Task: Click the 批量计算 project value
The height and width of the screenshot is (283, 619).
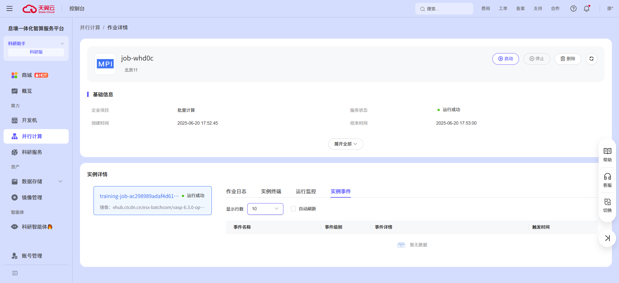Action: (x=186, y=110)
